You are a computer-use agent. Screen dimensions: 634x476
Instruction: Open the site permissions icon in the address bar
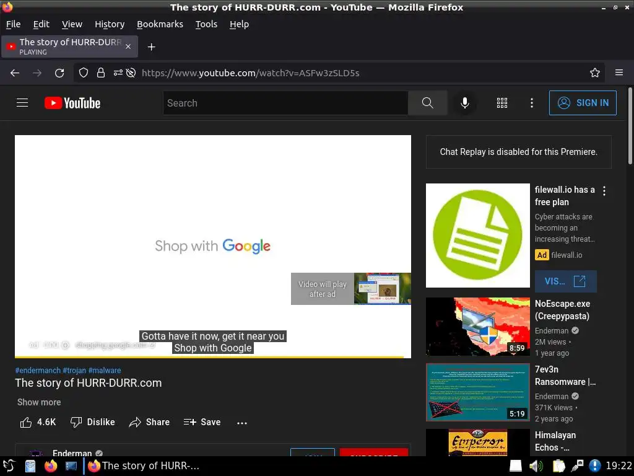[118, 73]
